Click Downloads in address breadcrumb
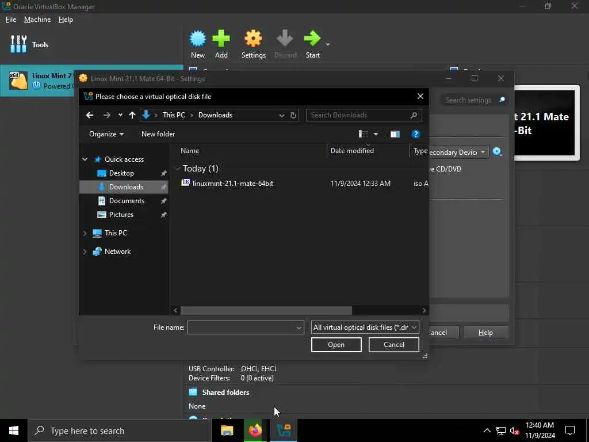589x442 pixels. [x=215, y=115]
